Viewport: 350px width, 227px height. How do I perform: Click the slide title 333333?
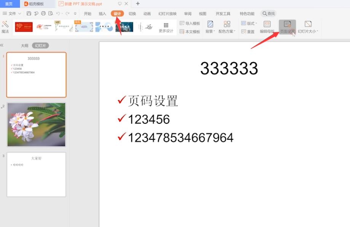click(229, 68)
